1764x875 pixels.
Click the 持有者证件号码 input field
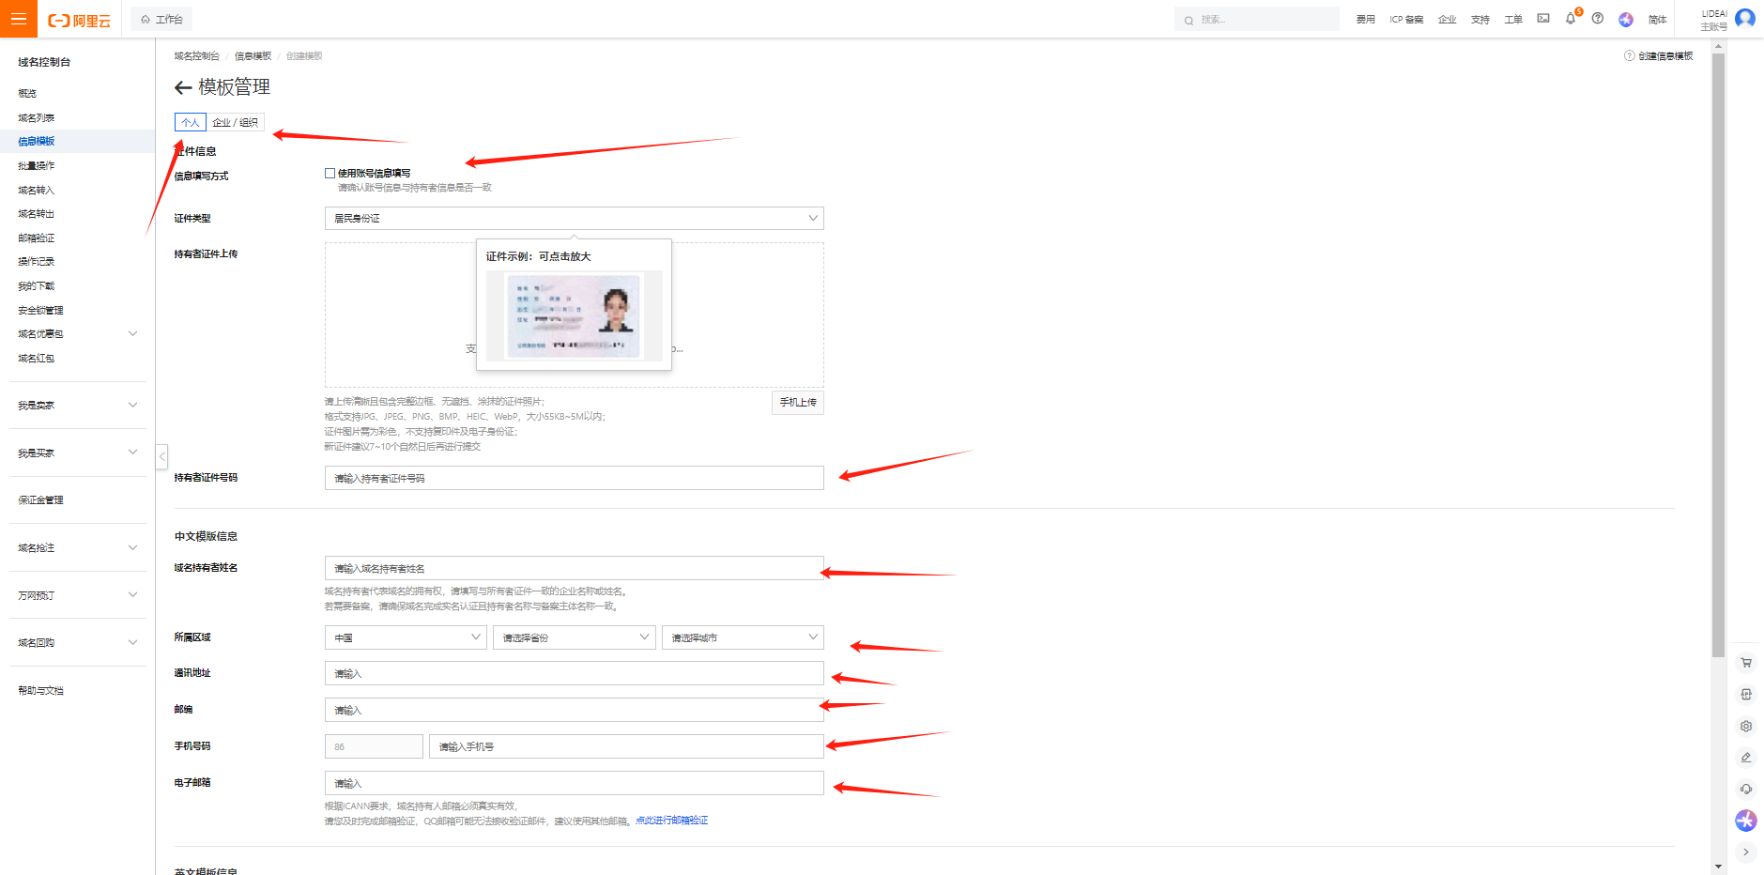(574, 479)
